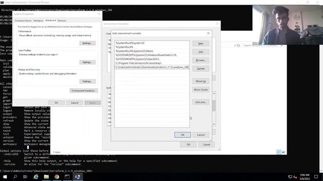Screen dimensions: 323x181
Task: Click the File Explorer search box
Action: (x=263, y=45)
